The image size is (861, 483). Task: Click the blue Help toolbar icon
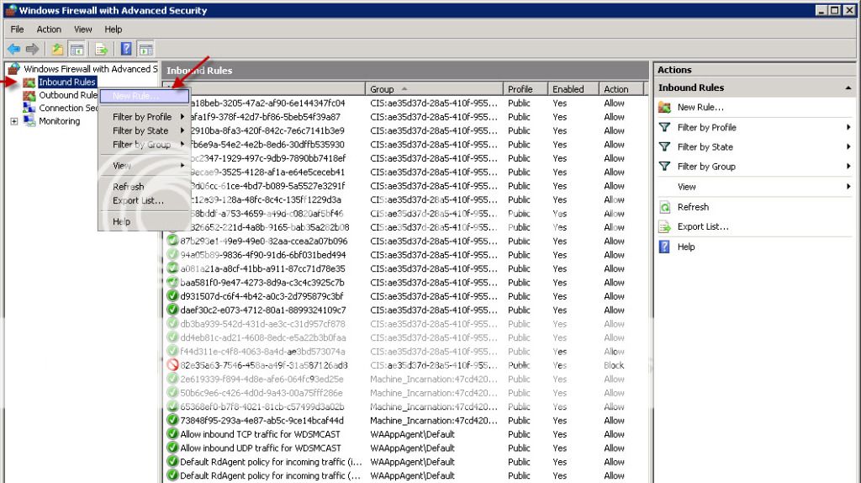tap(126, 49)
